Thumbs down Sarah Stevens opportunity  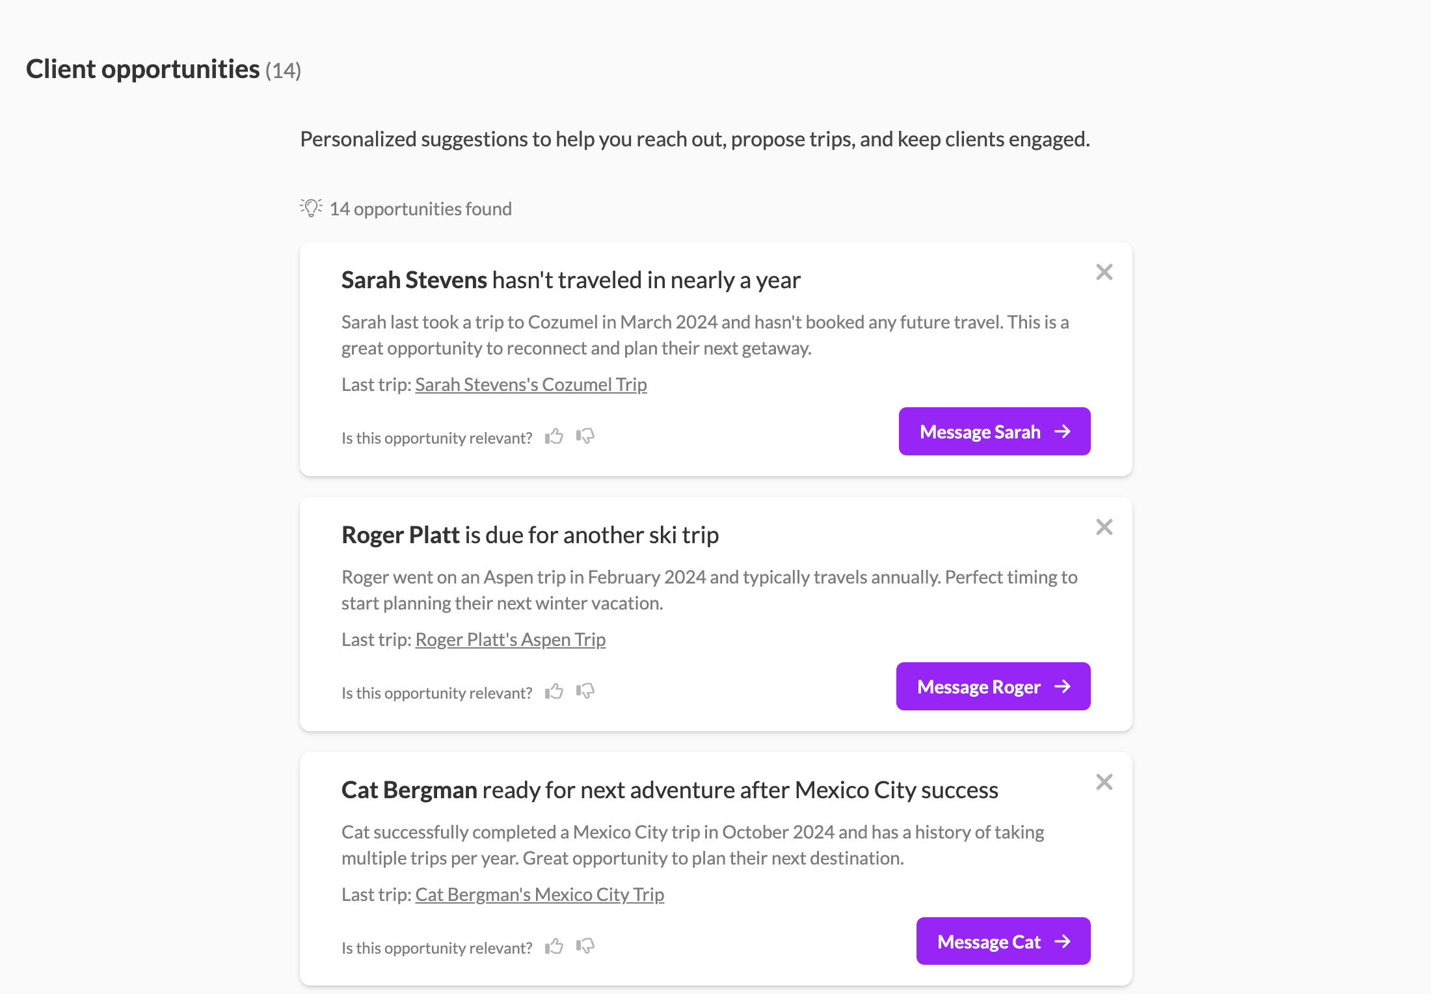[x=585, y=437]
